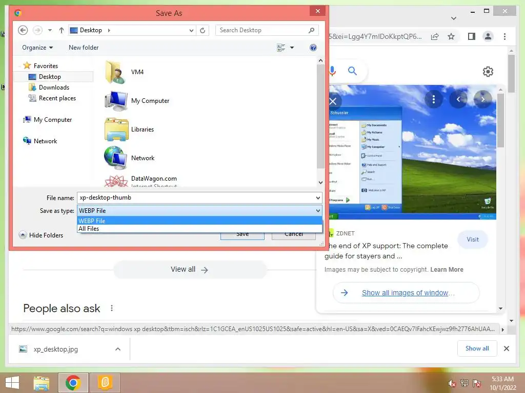
Task: Bookmark this page with star icon
Action: pos(451,36)
